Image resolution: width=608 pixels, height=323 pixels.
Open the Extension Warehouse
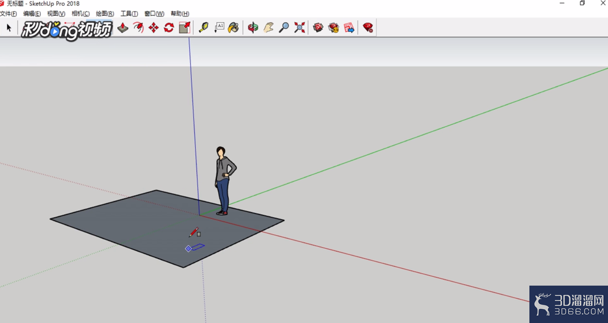click(x=334, y=28)
